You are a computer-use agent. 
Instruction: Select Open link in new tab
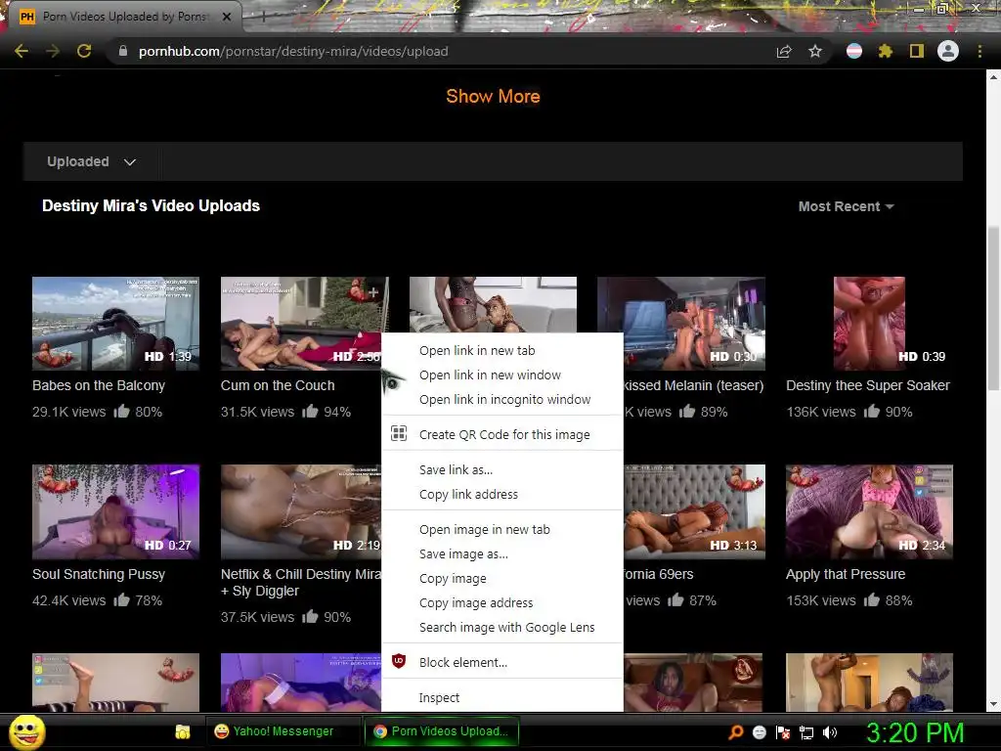[502, 351]
